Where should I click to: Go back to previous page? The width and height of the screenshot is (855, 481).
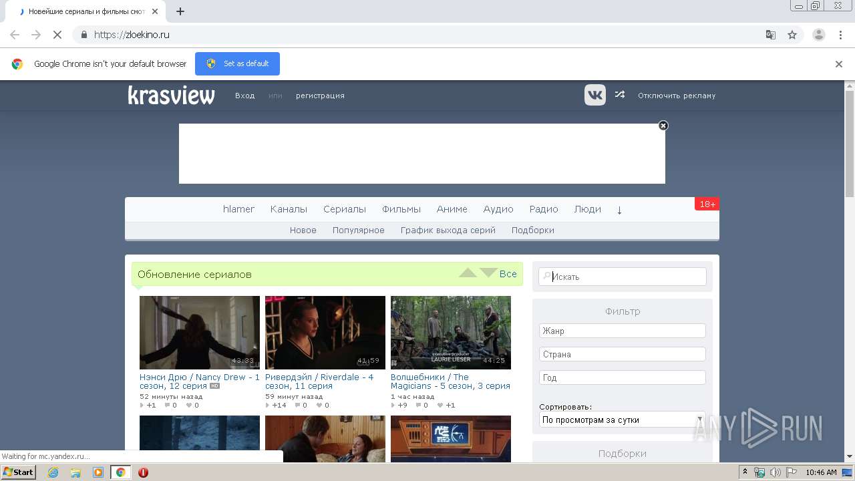pos(15,35)
